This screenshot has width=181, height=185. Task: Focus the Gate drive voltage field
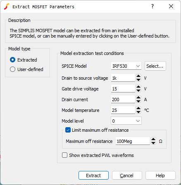[x=123, y=89]
